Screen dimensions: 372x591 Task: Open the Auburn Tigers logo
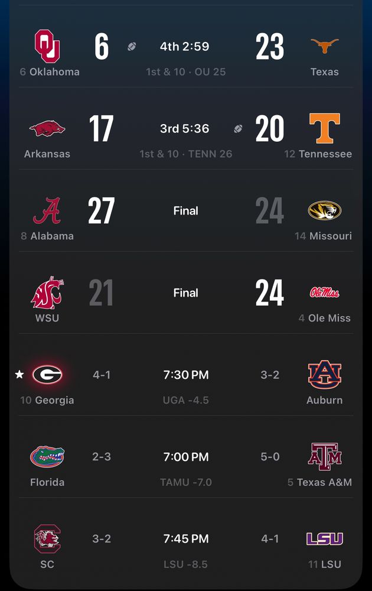[325, 375]
